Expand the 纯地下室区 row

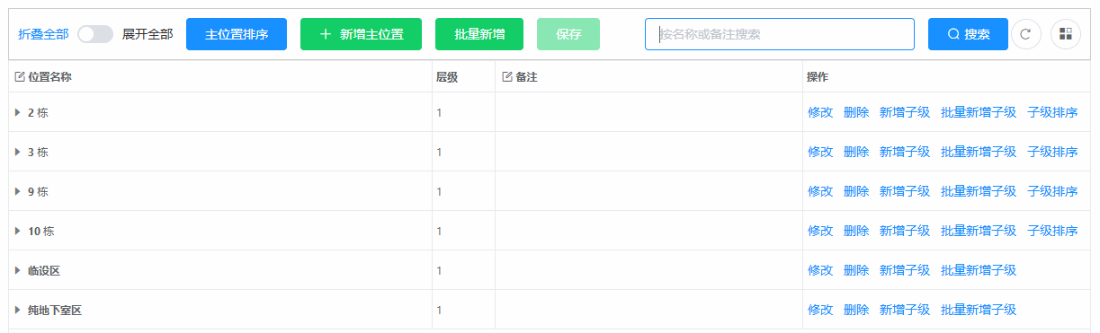18,310
